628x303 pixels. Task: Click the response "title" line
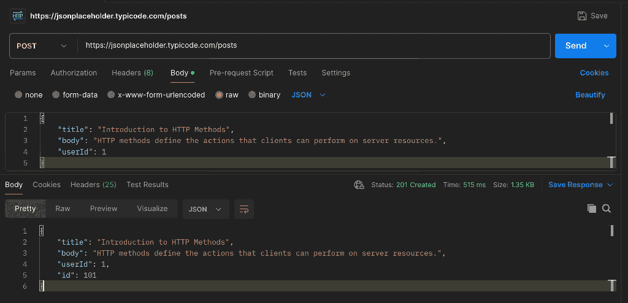[145, 242]
